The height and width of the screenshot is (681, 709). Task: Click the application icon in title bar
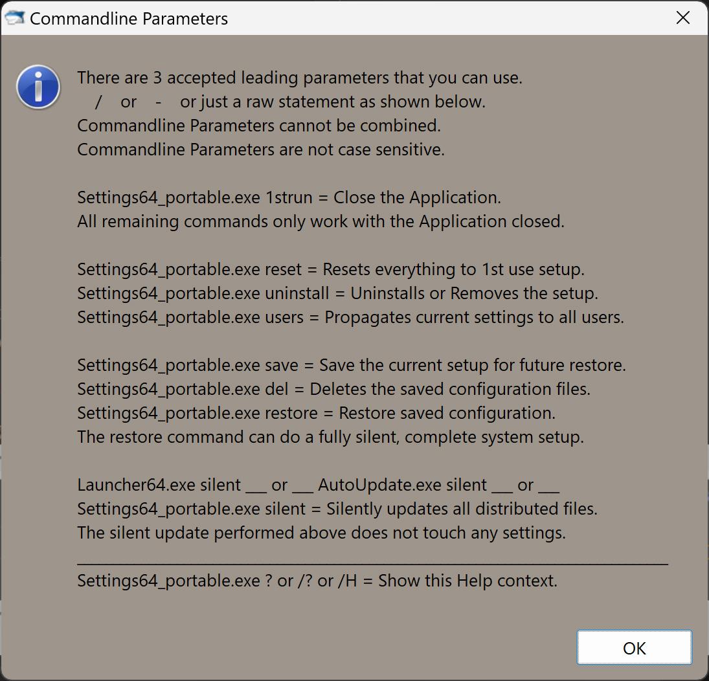(x=14, y=18)
